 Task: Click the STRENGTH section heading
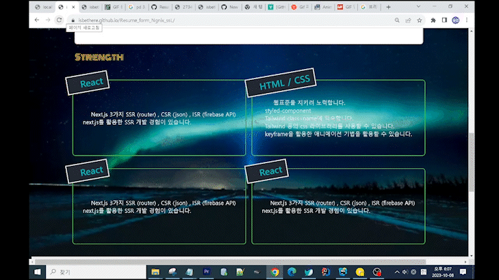click(x=99, y=57)
